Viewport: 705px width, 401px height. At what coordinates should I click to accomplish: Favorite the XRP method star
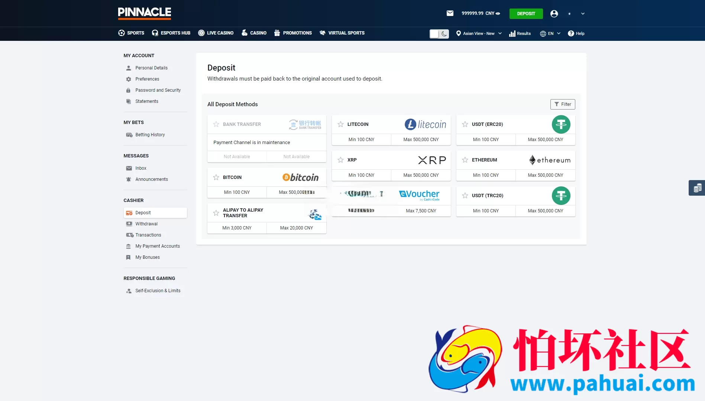click(x=340, y=160)
